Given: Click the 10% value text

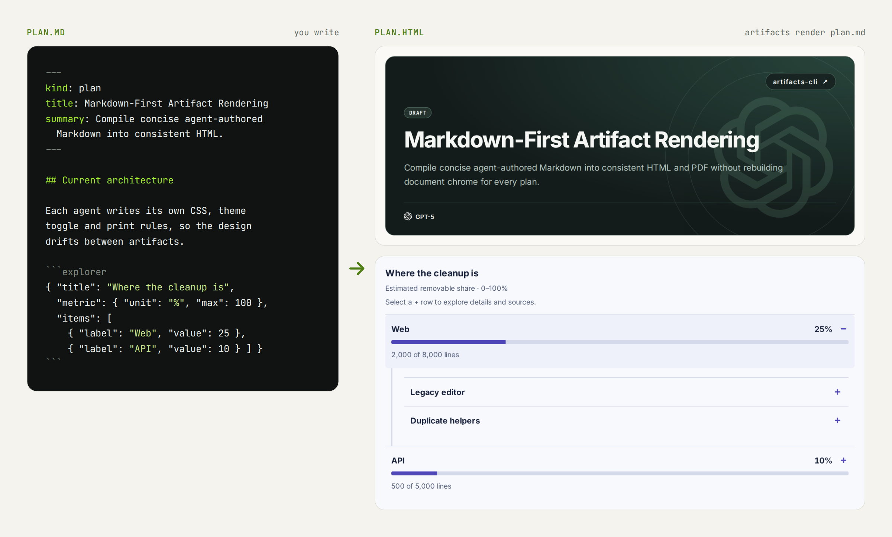Looking at the screenshot, I should click(x=823, y=460).
